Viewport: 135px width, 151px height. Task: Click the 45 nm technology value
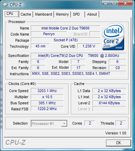(40, 46)
